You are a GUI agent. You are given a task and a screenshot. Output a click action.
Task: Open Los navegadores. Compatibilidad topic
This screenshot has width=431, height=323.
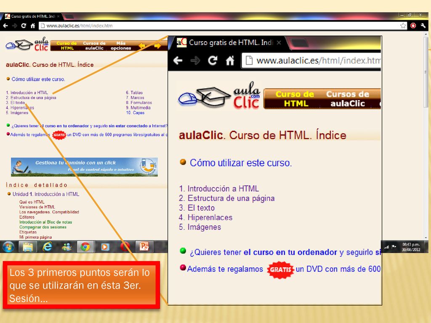(49, 212)
